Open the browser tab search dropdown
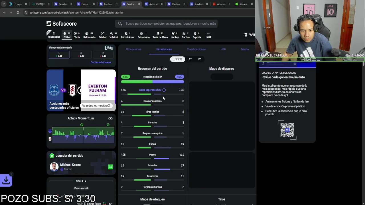Screen dimensions: 365x205 [3, 4]
